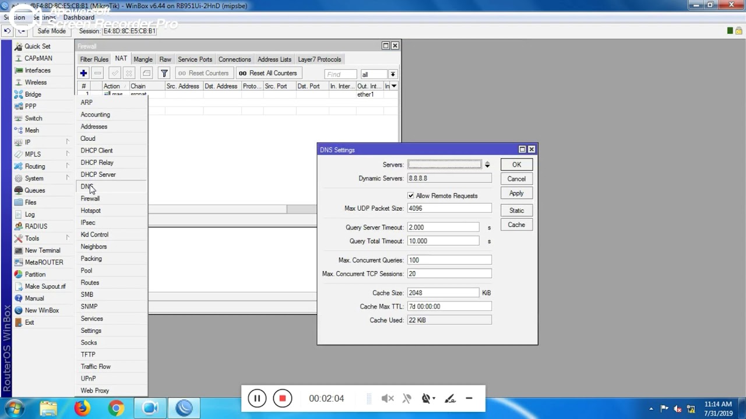This screenshot has width=746, height=419.
Task: Expand the System submenu
Action: [67, 178]
